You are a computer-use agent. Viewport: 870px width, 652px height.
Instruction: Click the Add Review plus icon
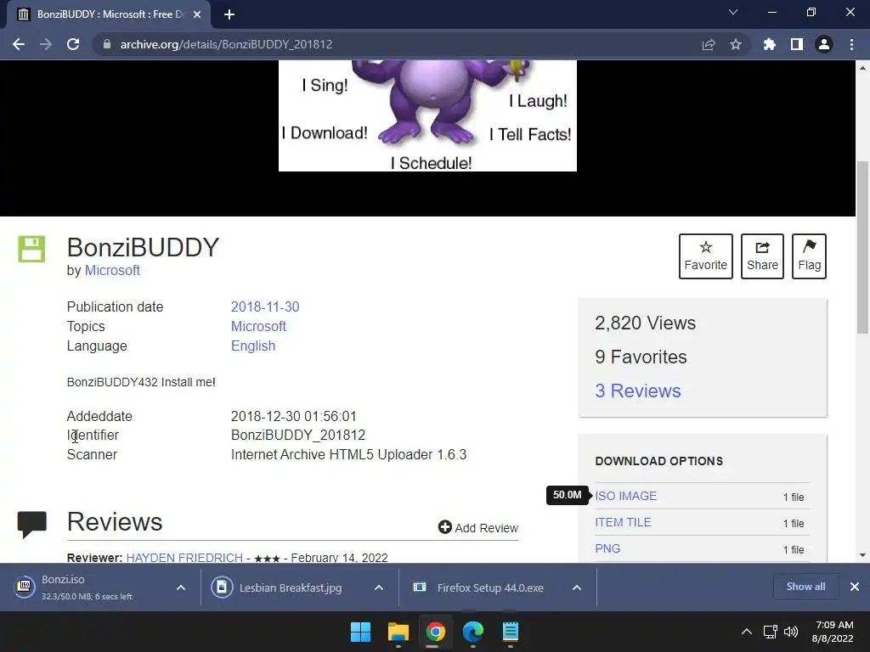(444, 527)
